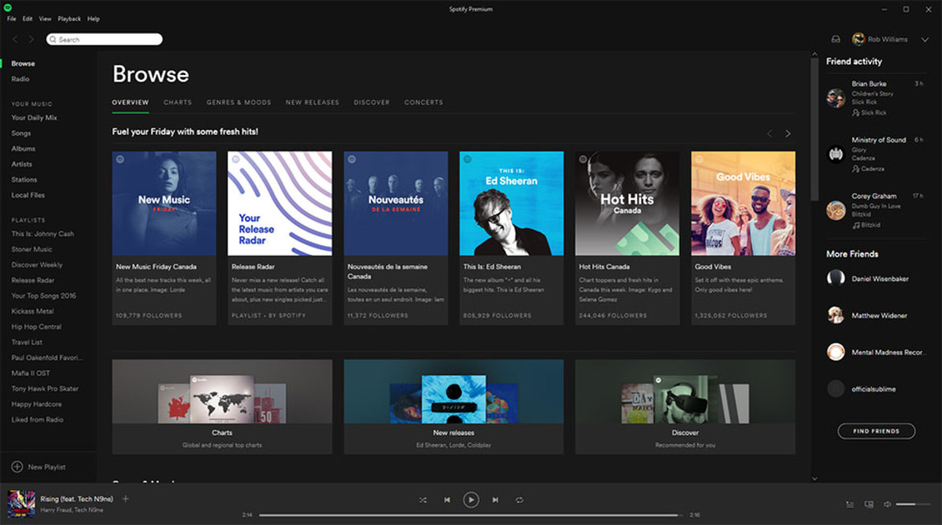
Task: Open the File menu
Action: (x=11, y=19)
